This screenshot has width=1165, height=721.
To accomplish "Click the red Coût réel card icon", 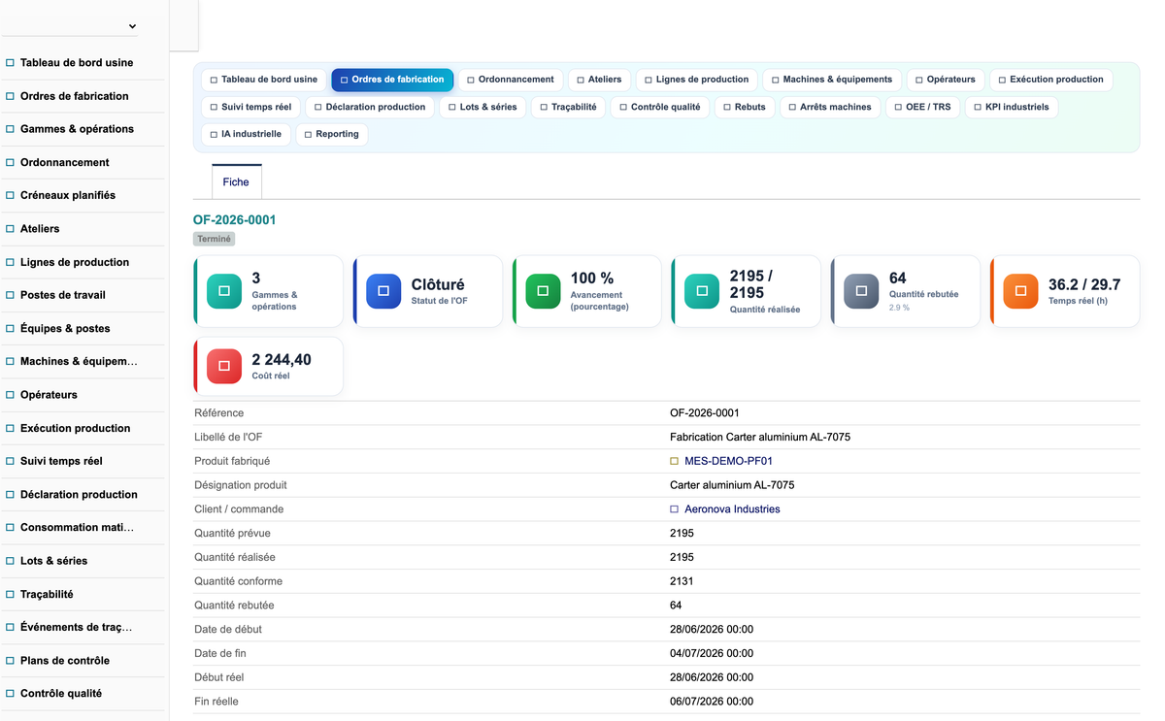I will pos(224,366).
